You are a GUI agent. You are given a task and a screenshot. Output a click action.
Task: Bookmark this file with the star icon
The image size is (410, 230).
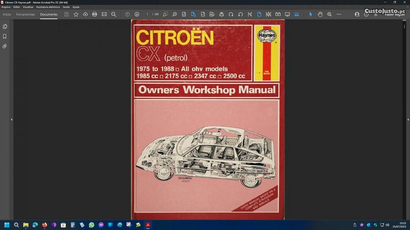[76, 14]
